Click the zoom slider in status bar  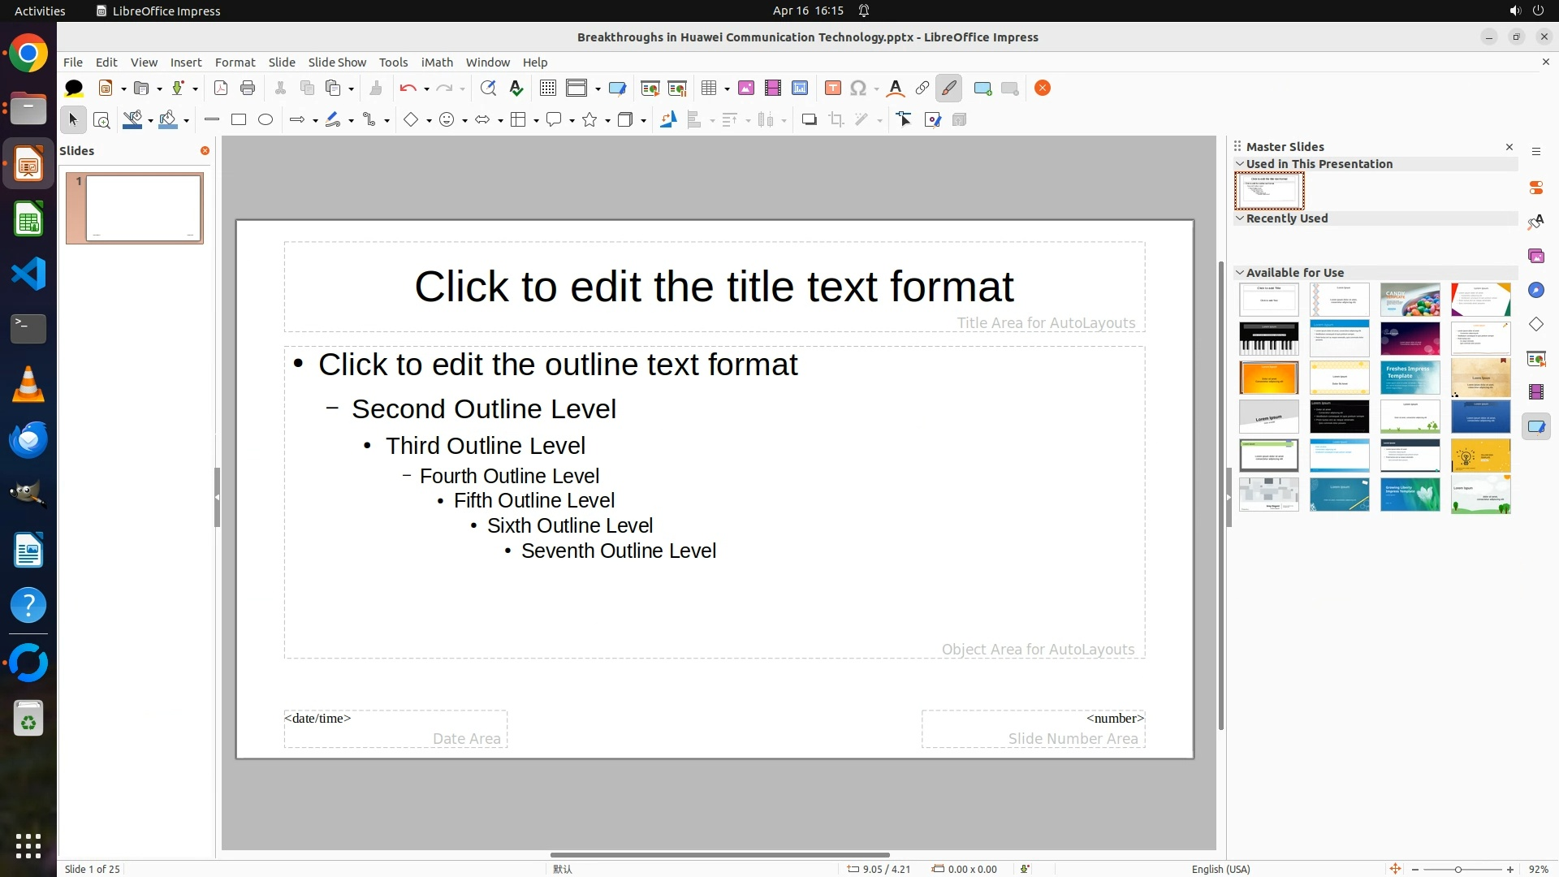[x=1458, y=869]
